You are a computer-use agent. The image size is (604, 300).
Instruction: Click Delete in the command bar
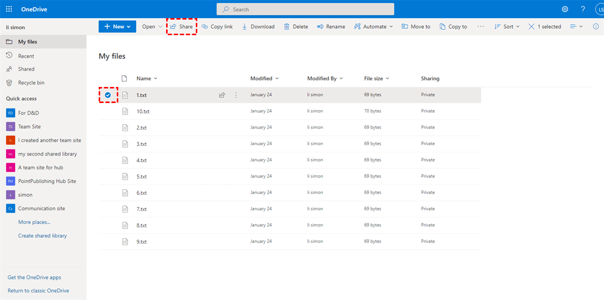click(295, 27)
